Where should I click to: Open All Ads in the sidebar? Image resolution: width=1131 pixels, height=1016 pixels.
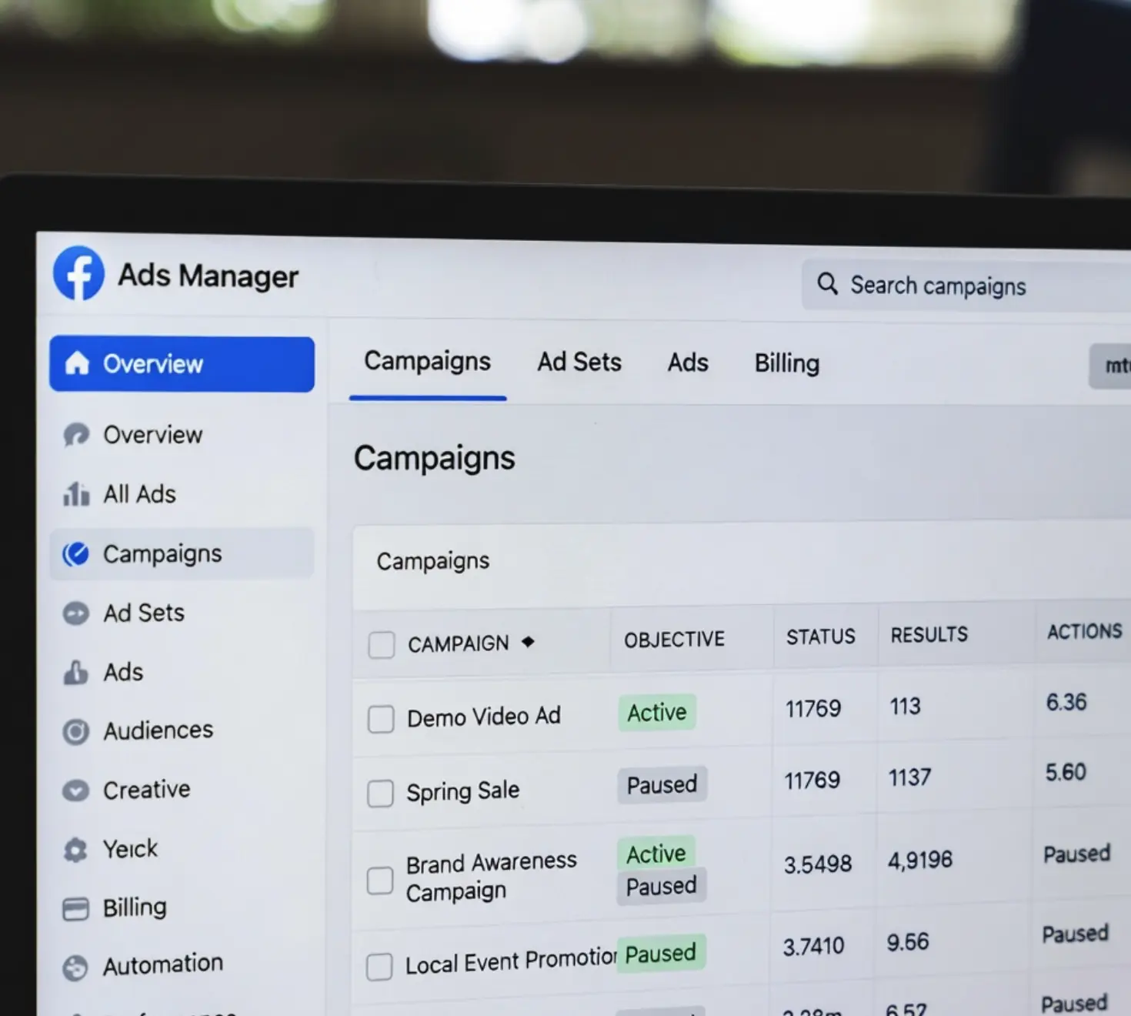(x=139, y=493)
